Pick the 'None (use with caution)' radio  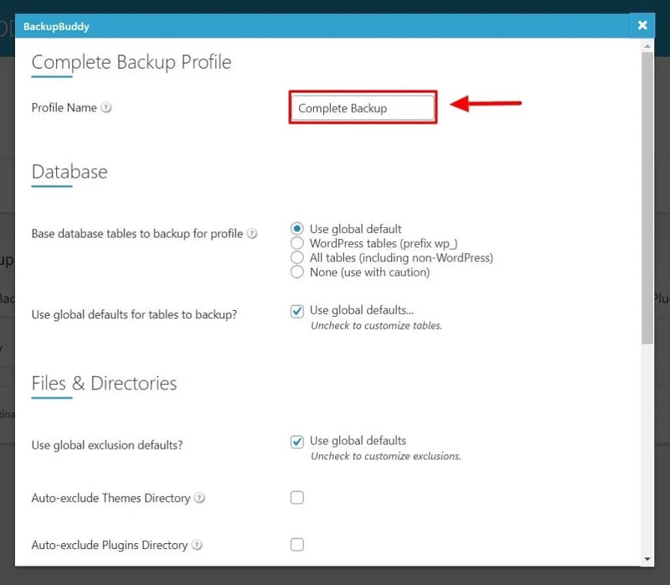297,272
